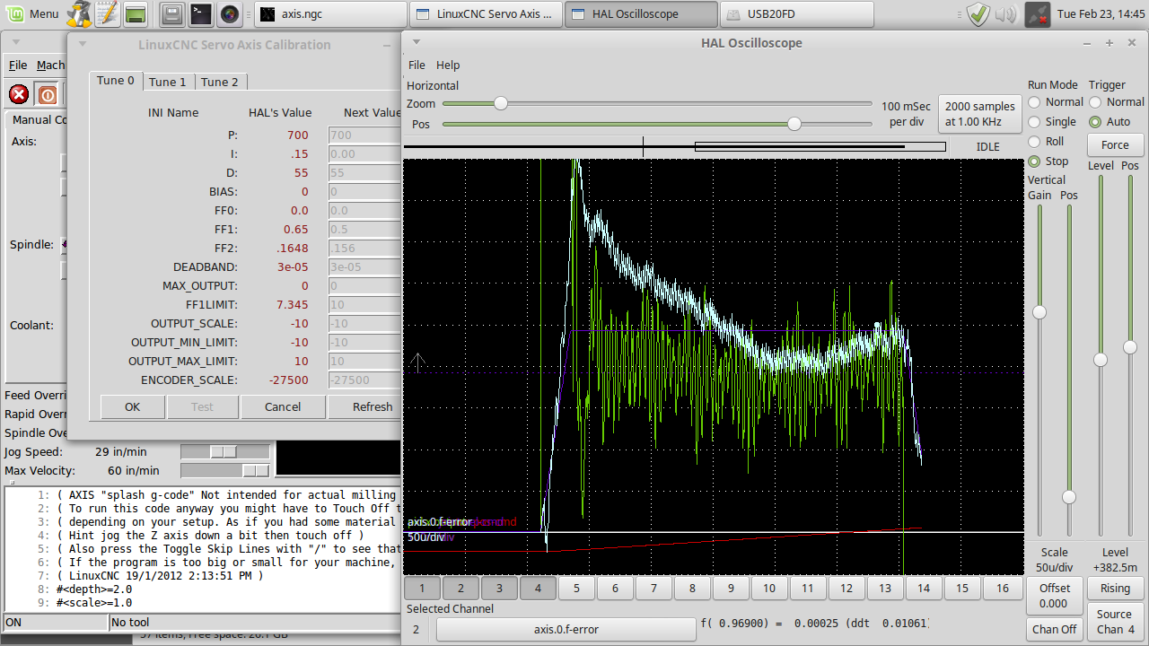The image size is (1149, 646).
Task: Open the Servo Axis Calibration window menu arrow
Action: pos(83,44)
